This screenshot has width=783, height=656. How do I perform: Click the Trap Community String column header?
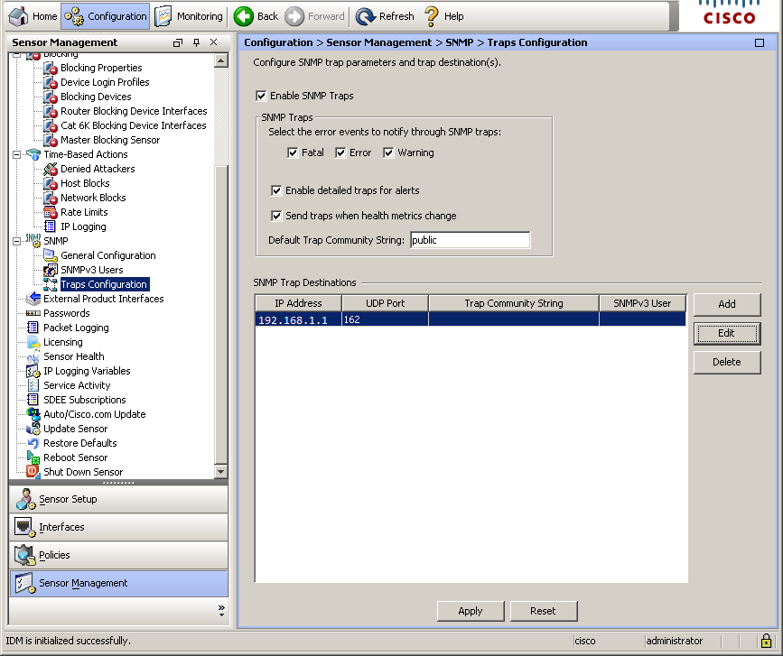click(x=513, y=303)
